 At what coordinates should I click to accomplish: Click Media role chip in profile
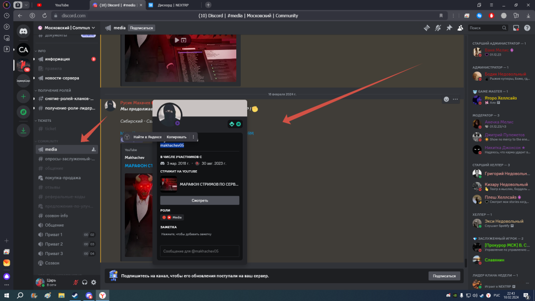[172, 217]
